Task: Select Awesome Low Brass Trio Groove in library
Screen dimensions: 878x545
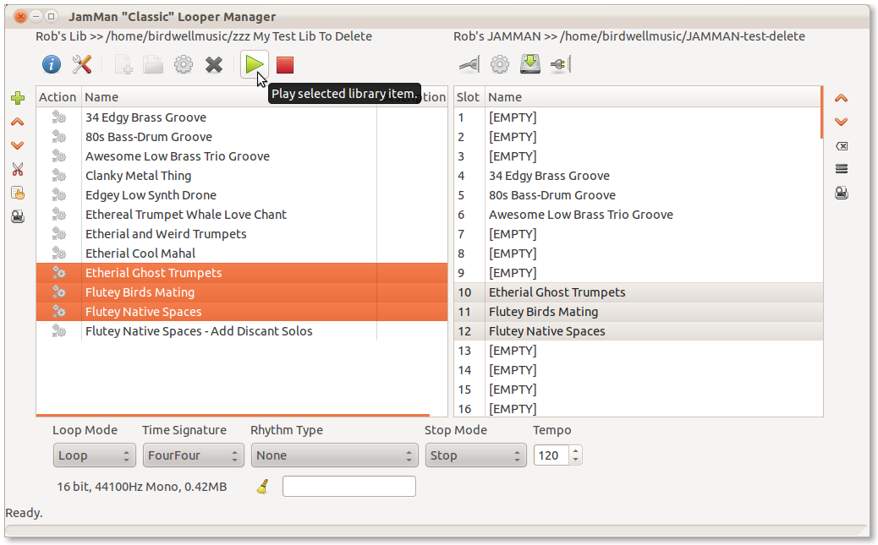Action: coord(242,156)
